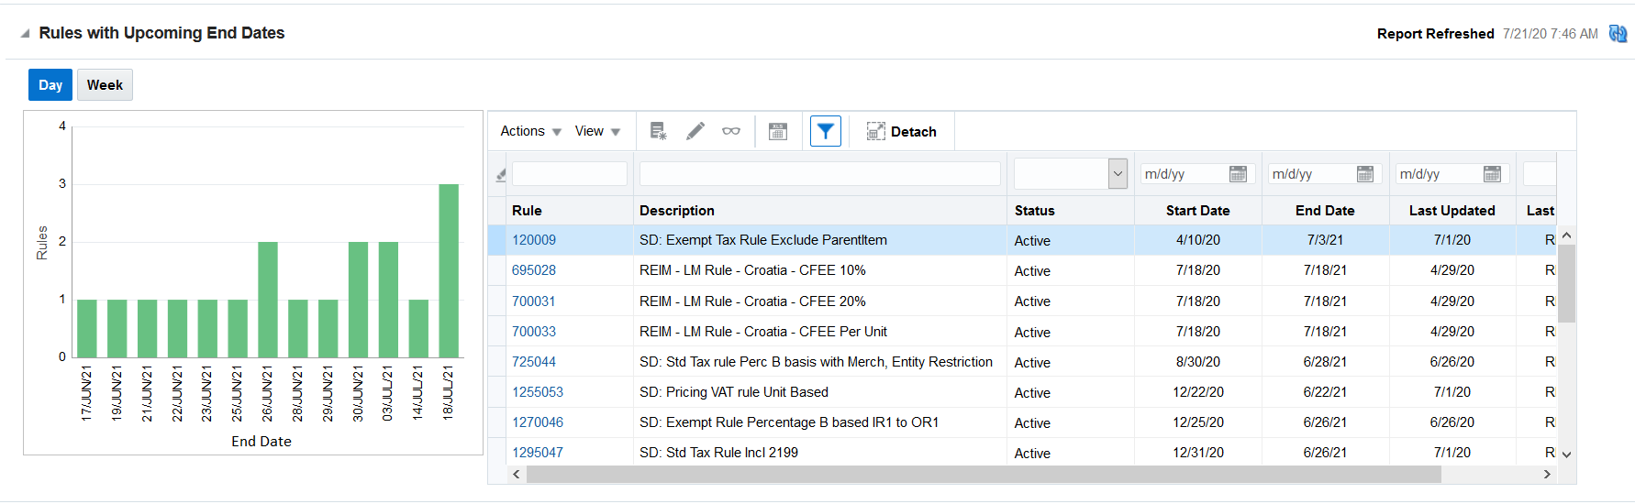Image resolution: width=1635 pixels, height=504 pixels.
Task: Select the 'SD: Pricing VAT rule Unit Based' description
Action: [734, 392]
